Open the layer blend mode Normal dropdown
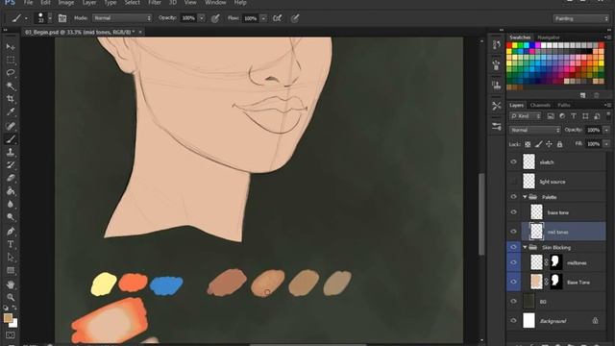Screen dimensions: 615x346 pos(535,130)
